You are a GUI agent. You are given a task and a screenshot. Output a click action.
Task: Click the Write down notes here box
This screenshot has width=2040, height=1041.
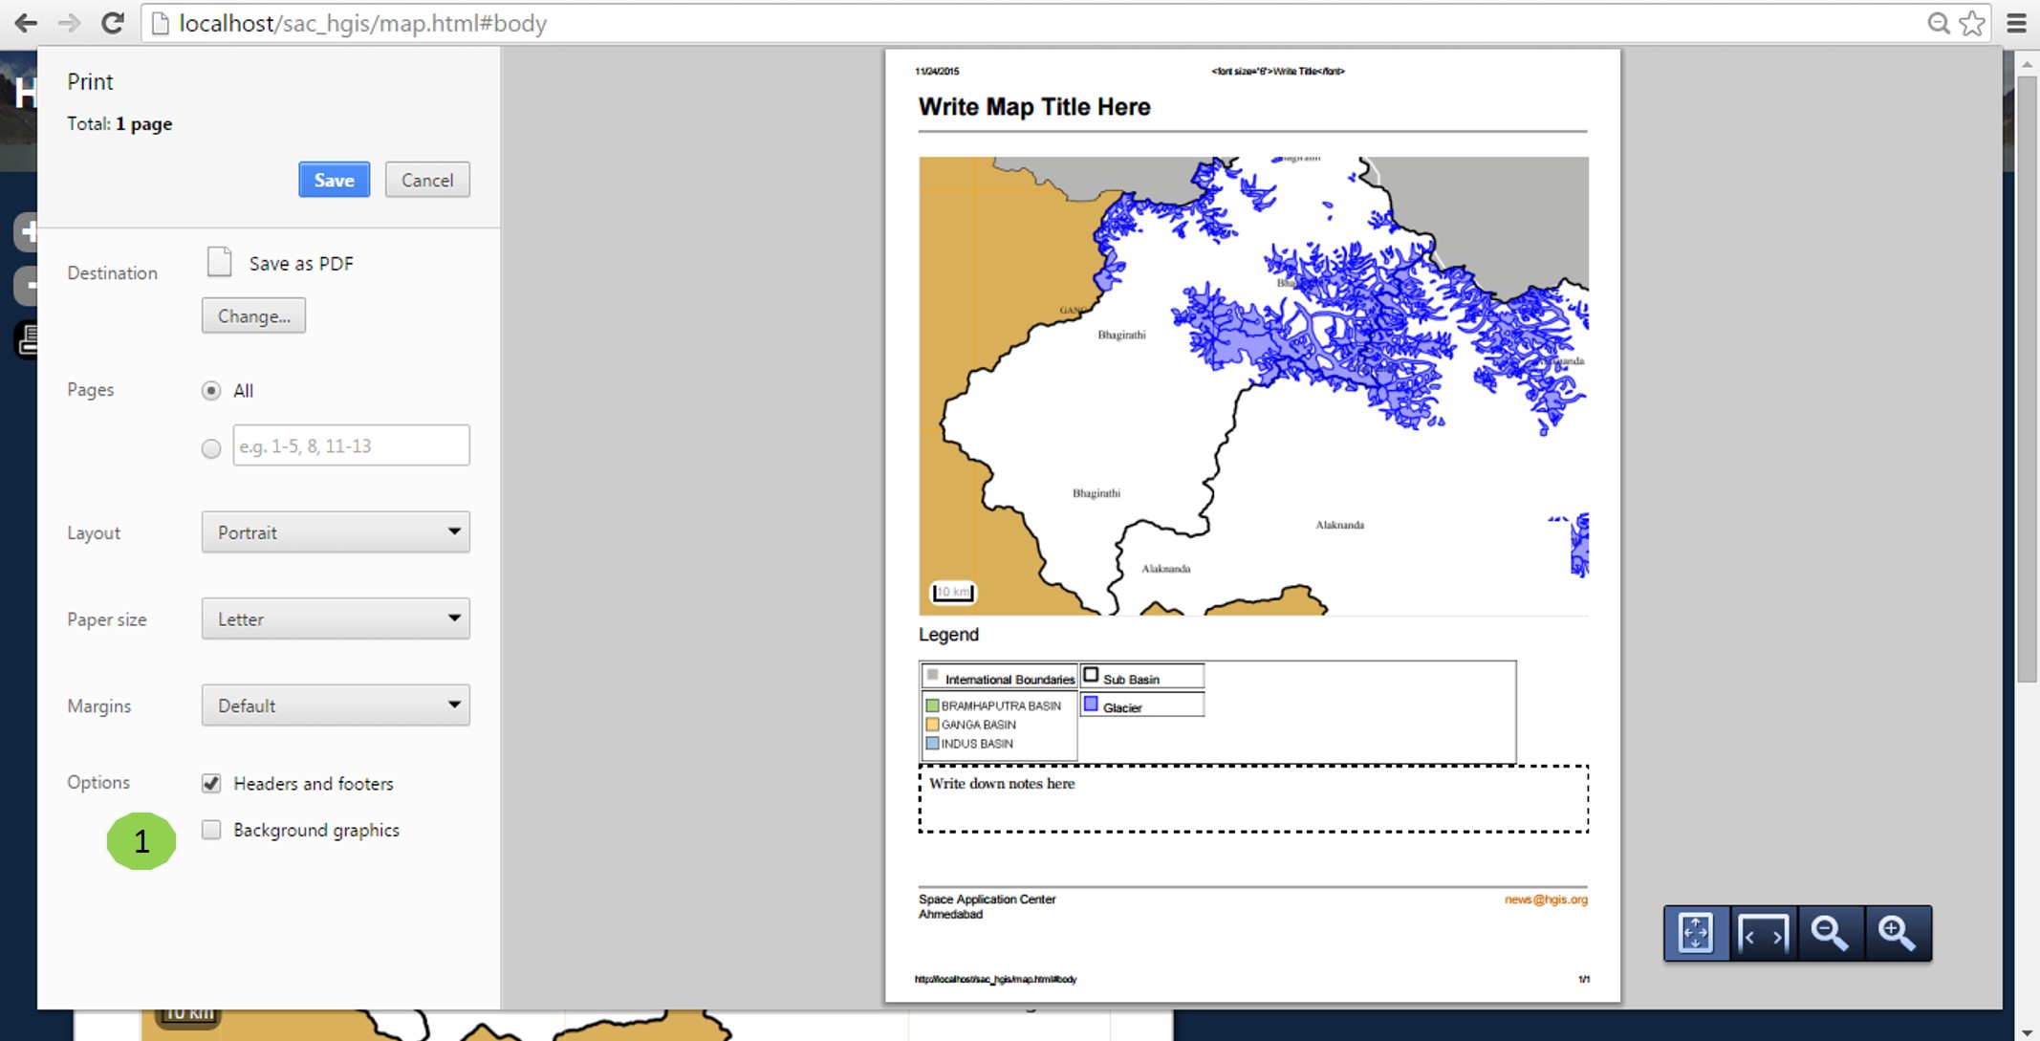(1253, 798)
